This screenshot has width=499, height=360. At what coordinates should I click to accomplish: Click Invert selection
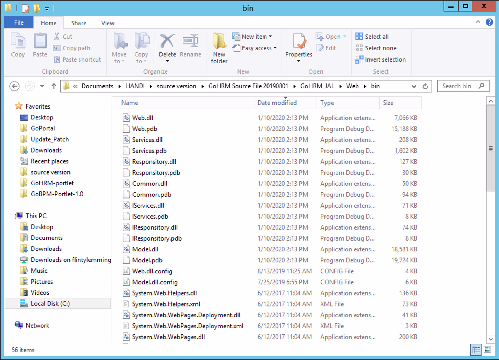381,59
